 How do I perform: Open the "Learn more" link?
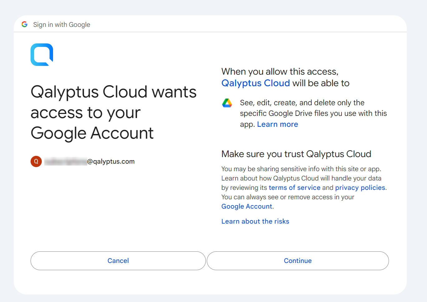point(277,124)
